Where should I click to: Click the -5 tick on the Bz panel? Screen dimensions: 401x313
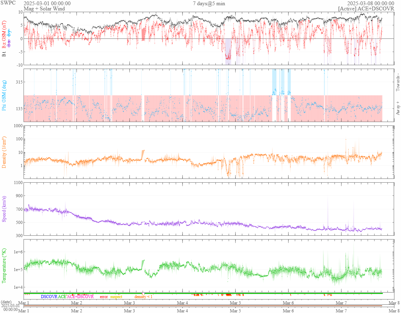click(x=21, y=52)
